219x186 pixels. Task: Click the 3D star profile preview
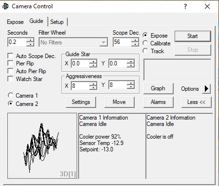click(42, 146)
